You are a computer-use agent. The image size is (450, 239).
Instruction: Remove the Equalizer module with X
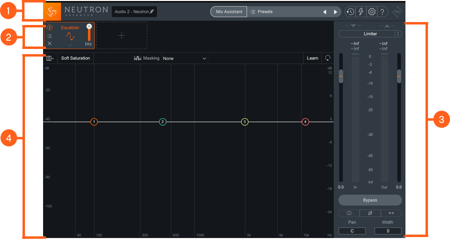click(x=49, y=44)
